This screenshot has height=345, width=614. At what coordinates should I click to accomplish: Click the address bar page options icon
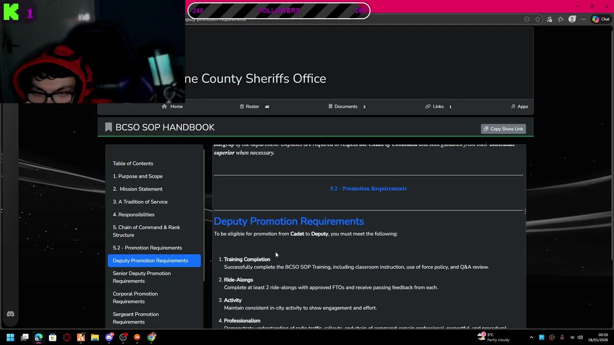tap(527, 19)
